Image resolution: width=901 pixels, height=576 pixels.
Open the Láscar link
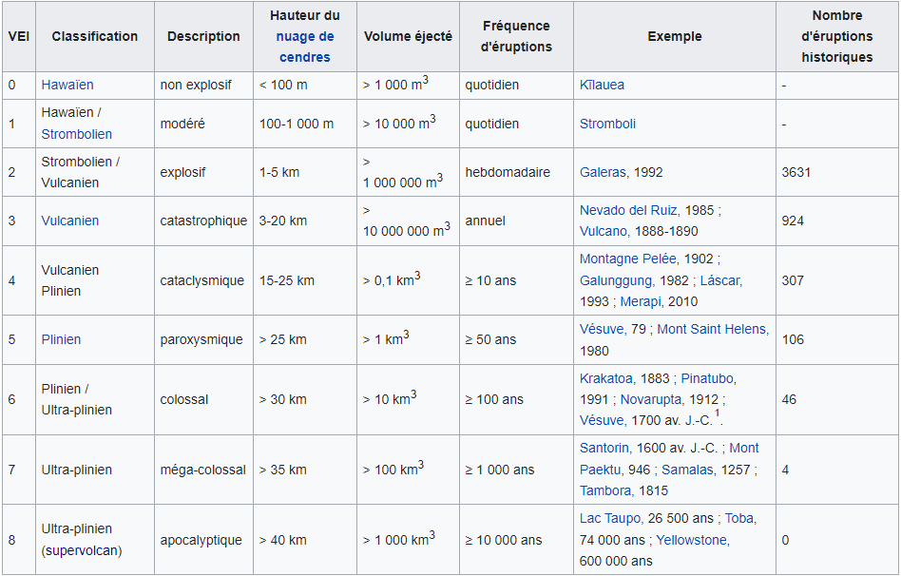click(720, 280)
